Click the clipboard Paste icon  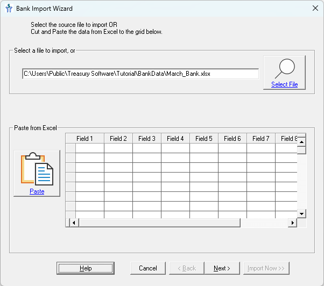click(37, 169)
